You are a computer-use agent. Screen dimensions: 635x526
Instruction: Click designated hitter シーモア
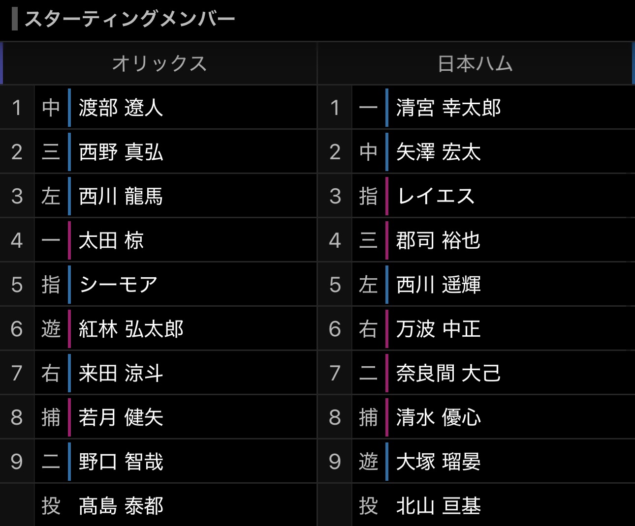[x=118, y=285]
